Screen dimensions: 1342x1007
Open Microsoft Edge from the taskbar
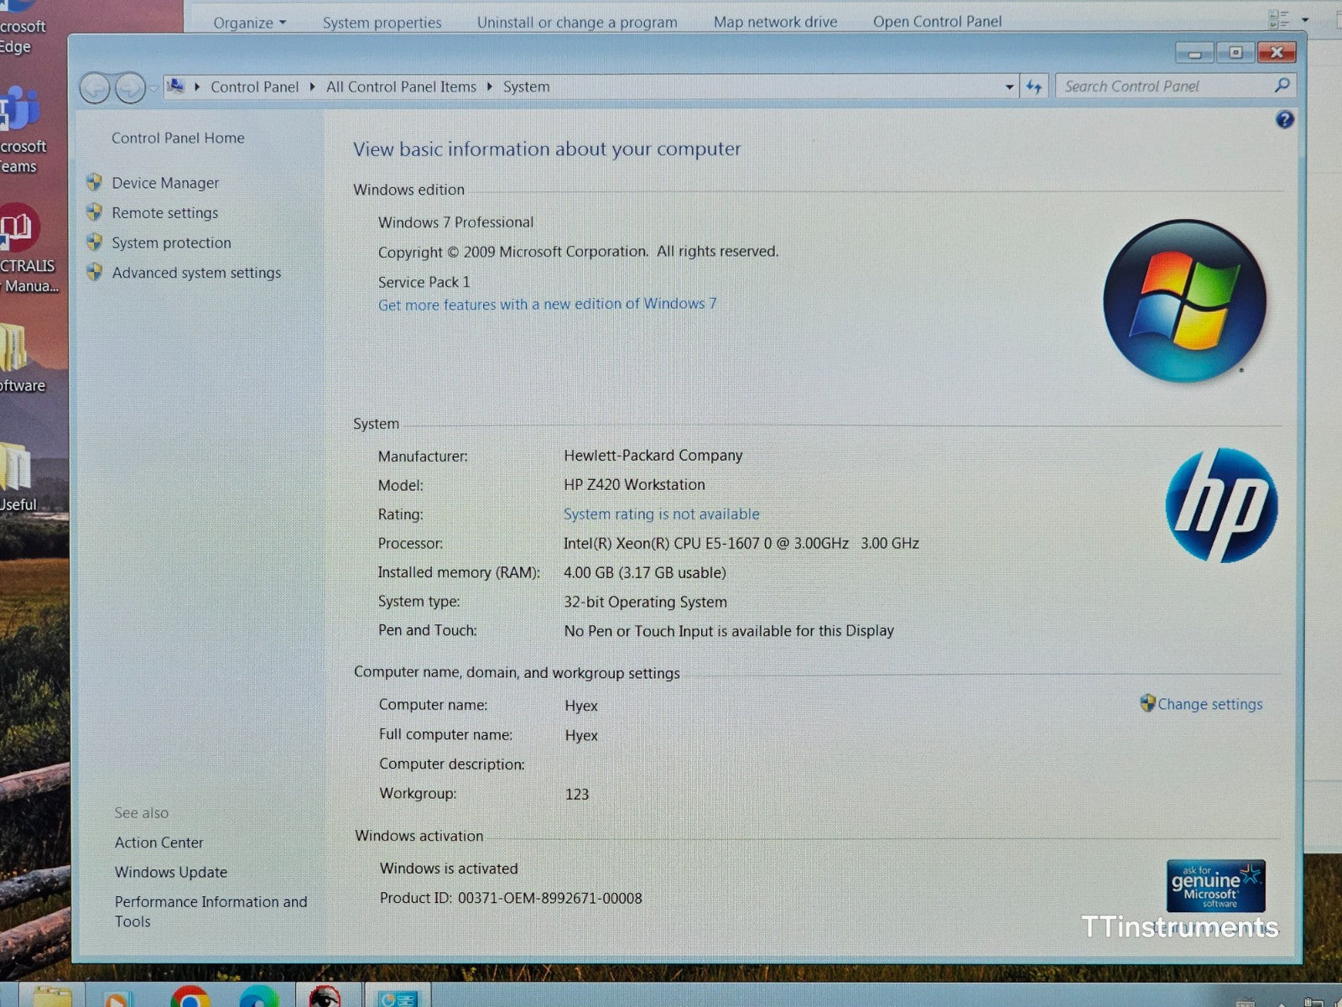(259, 996)
